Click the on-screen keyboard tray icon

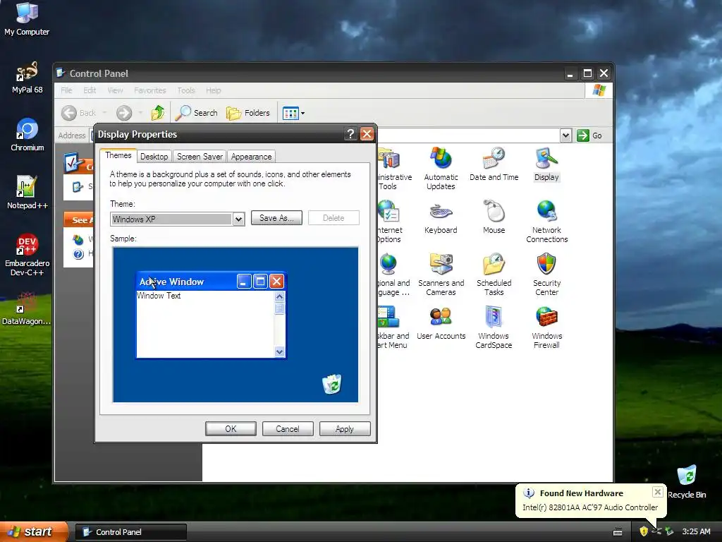point(618,532)
